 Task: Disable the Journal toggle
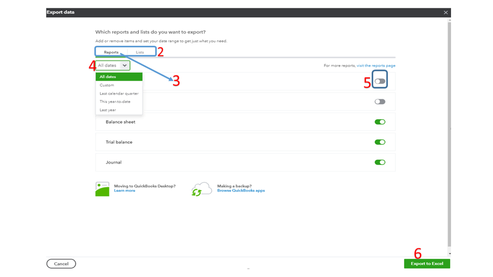click(380, 162)
